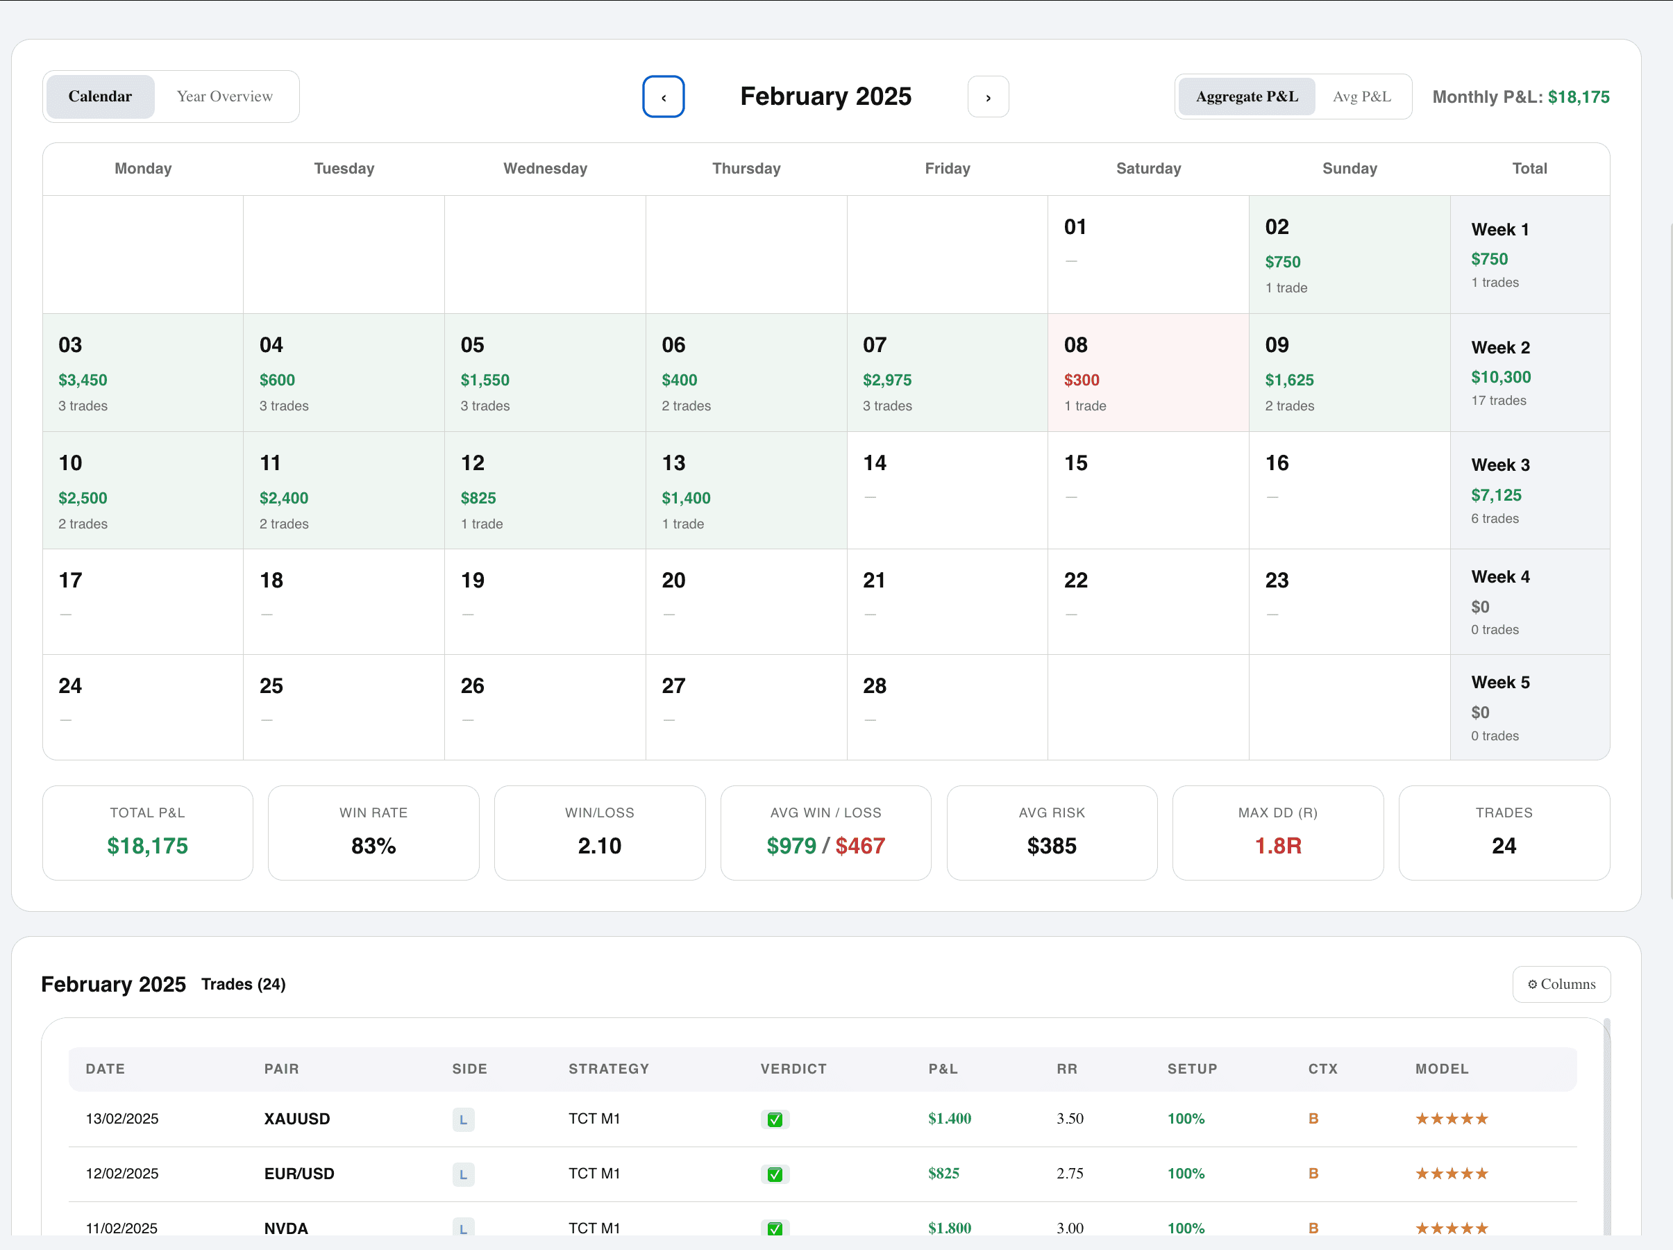This screenshot has height=1250, width=1673.
Task: Go to the previous month using the left chevron
Action: click(664, 96)
